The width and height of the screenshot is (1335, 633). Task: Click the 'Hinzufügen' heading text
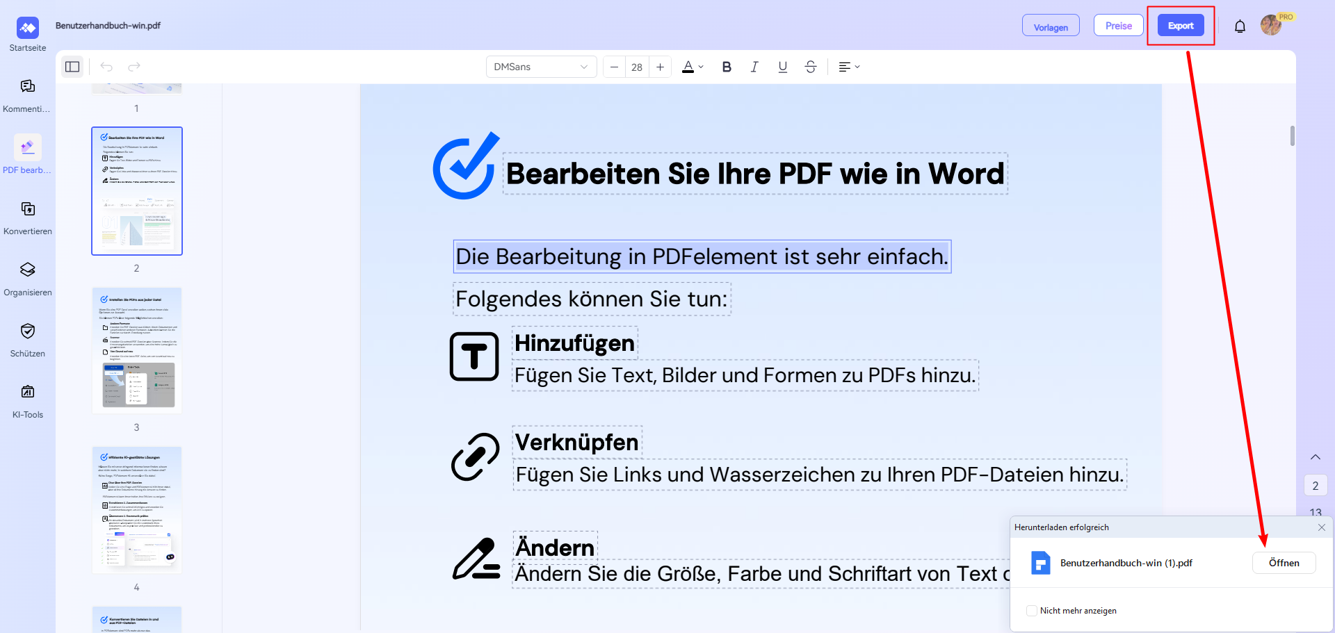tap(574, 343)
